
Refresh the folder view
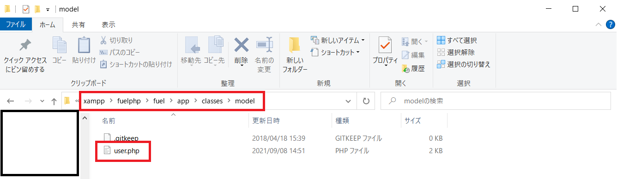[366, 101]
